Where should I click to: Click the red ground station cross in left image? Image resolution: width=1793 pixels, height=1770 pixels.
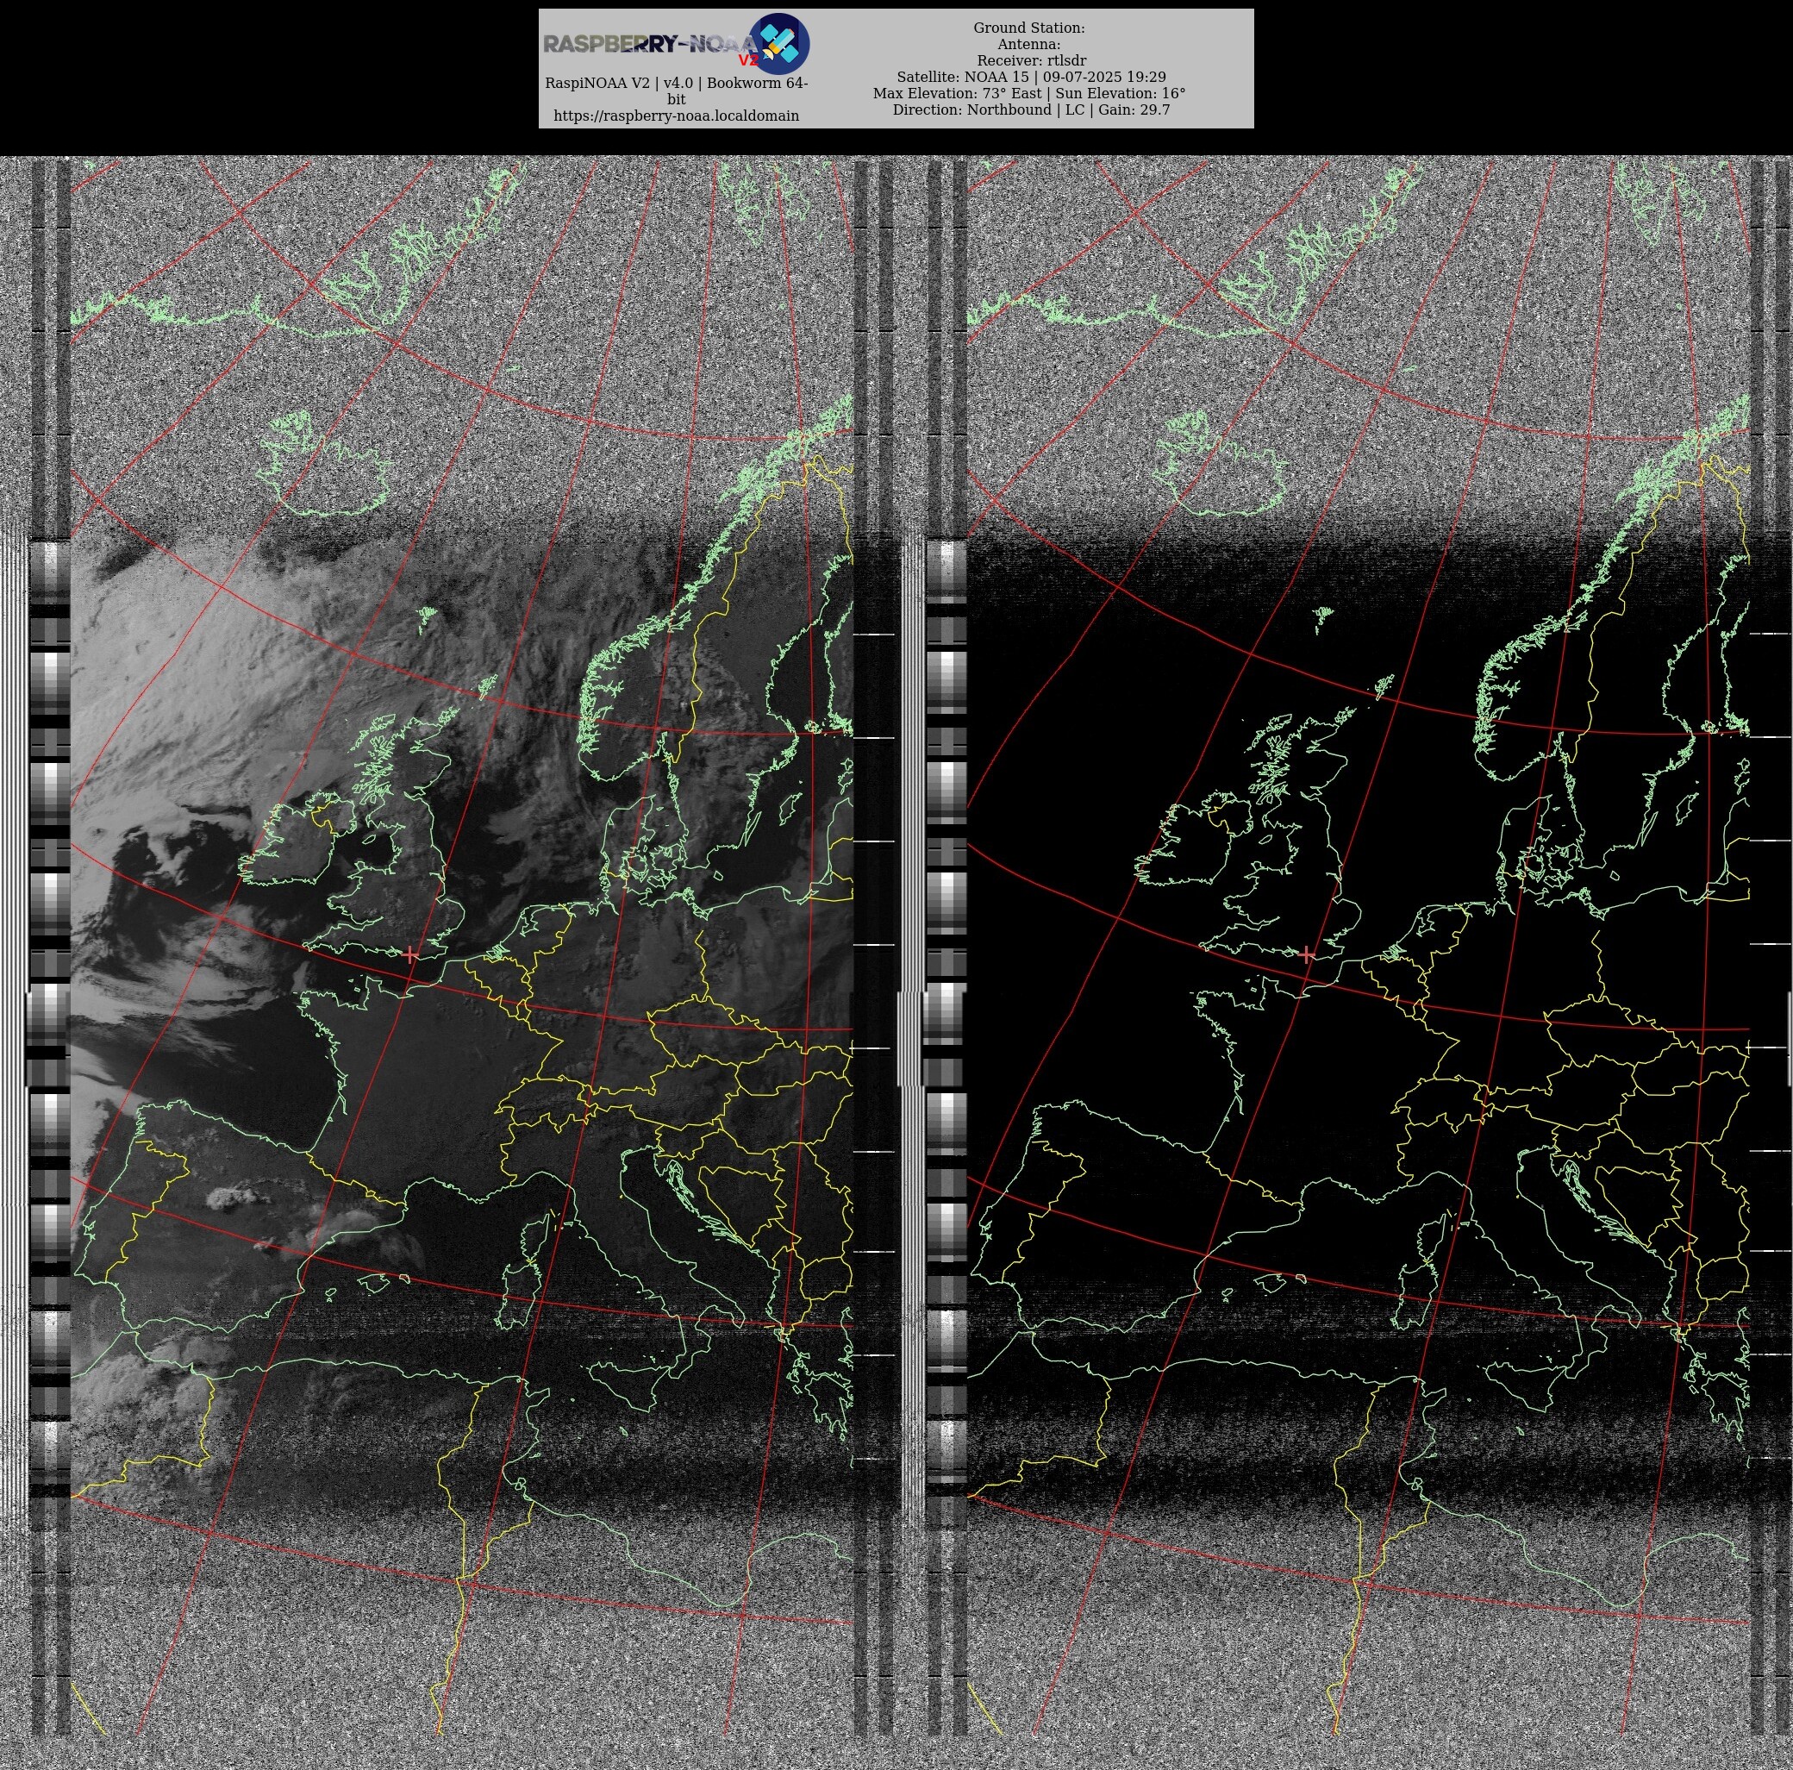410,954
